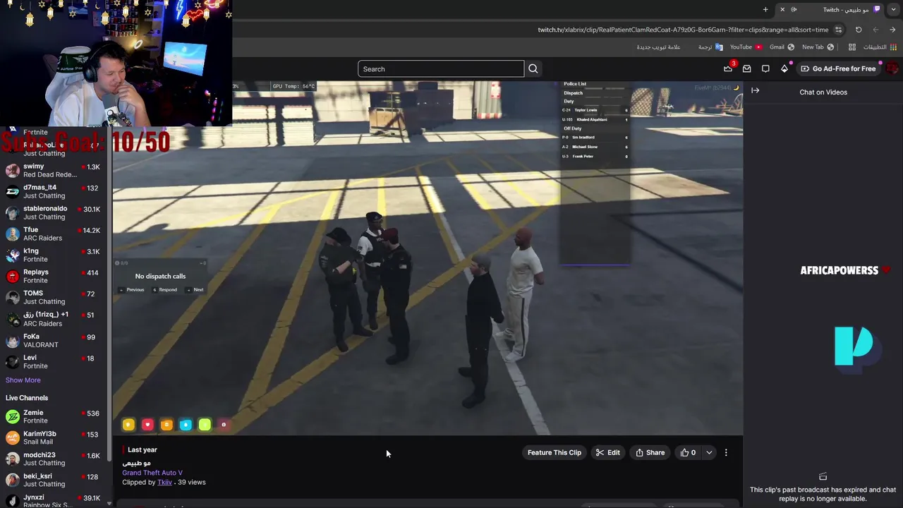Click the green in-game HUD status icon

(x=205, y=424)
